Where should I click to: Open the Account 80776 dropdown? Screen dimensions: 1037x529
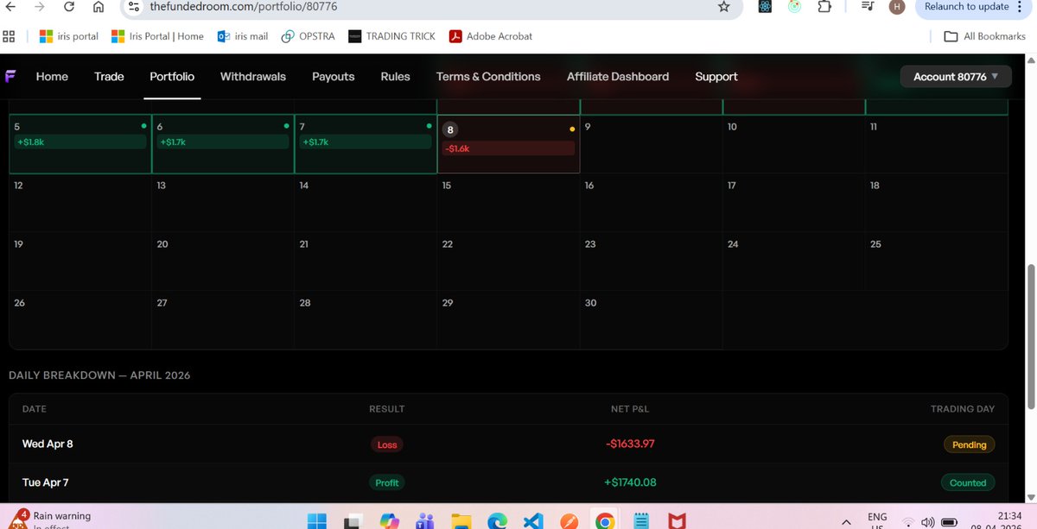click(957, 77)
